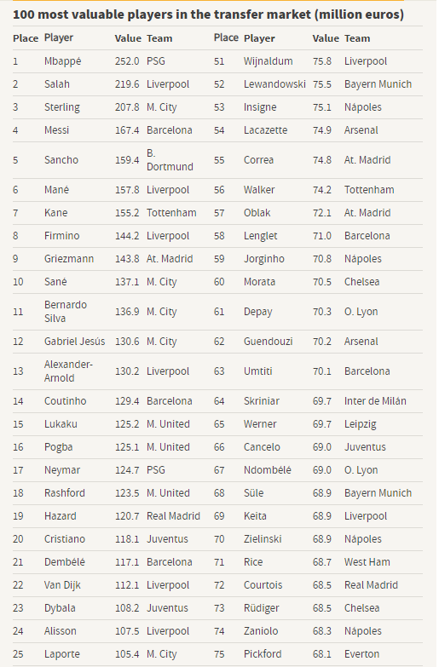Screen dimensions: 439x667
Task: Select Bayern Munich next to Lewandowski
Action: click(378, 84)
